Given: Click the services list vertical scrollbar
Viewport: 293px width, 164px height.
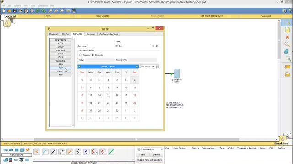Looking at the screenshot, I should (x=73, y=82).
